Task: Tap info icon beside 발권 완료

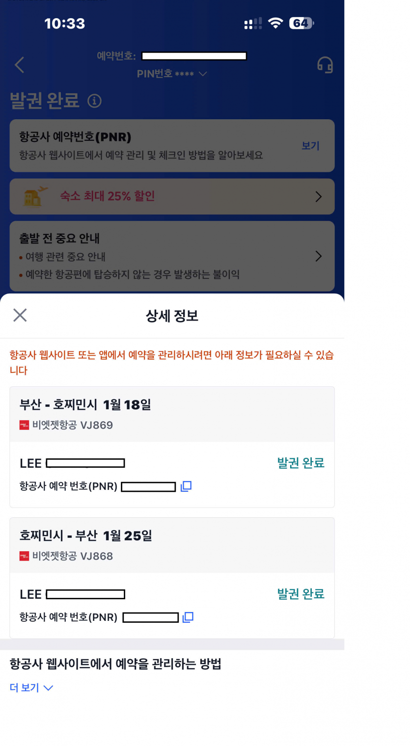Action: 94,101
